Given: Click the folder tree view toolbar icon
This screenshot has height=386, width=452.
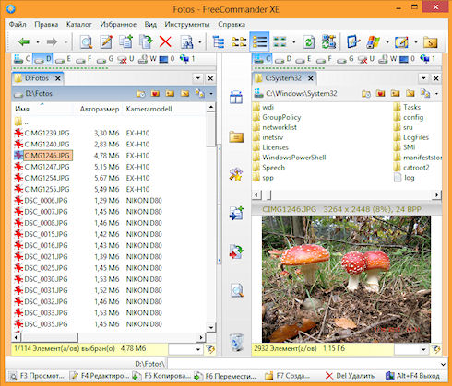Looking at the screenshot, I should pos(219,41).
